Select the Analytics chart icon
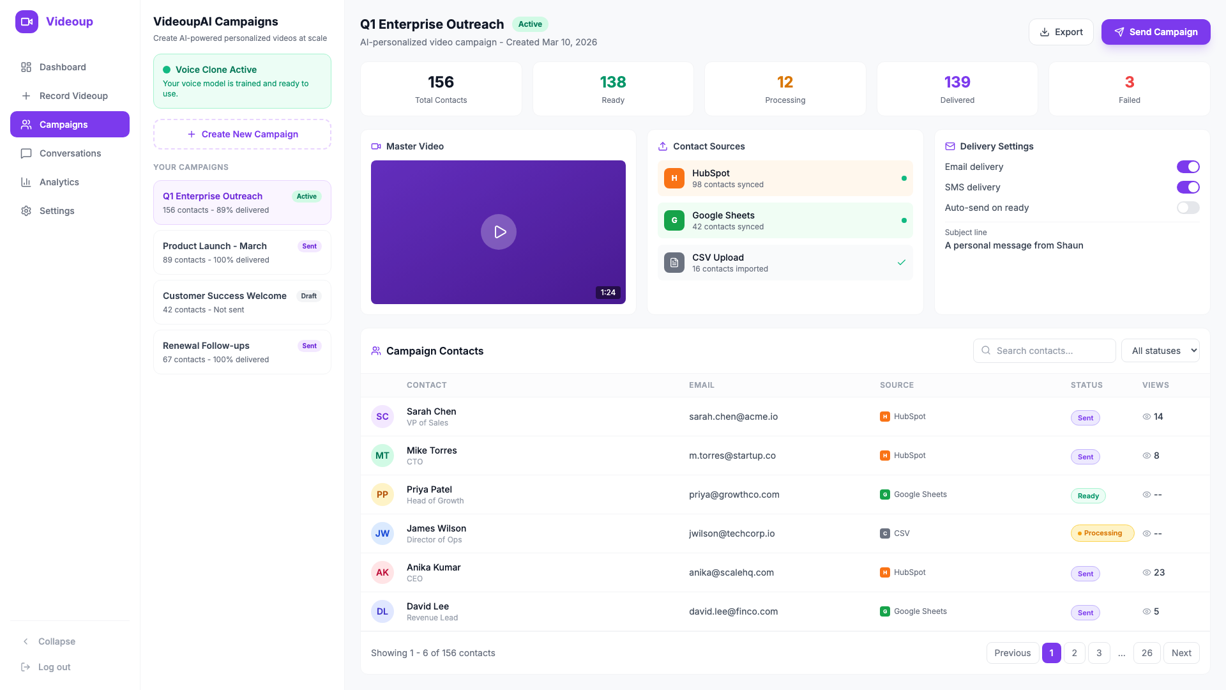This screenshot has height=690, width=1226. [x=26, y=182]
